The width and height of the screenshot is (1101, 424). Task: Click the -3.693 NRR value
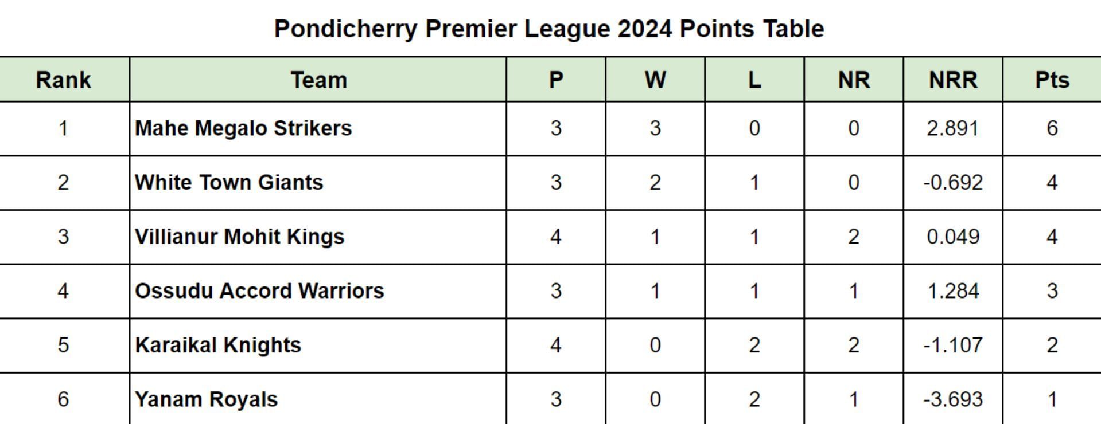(952, 399)
